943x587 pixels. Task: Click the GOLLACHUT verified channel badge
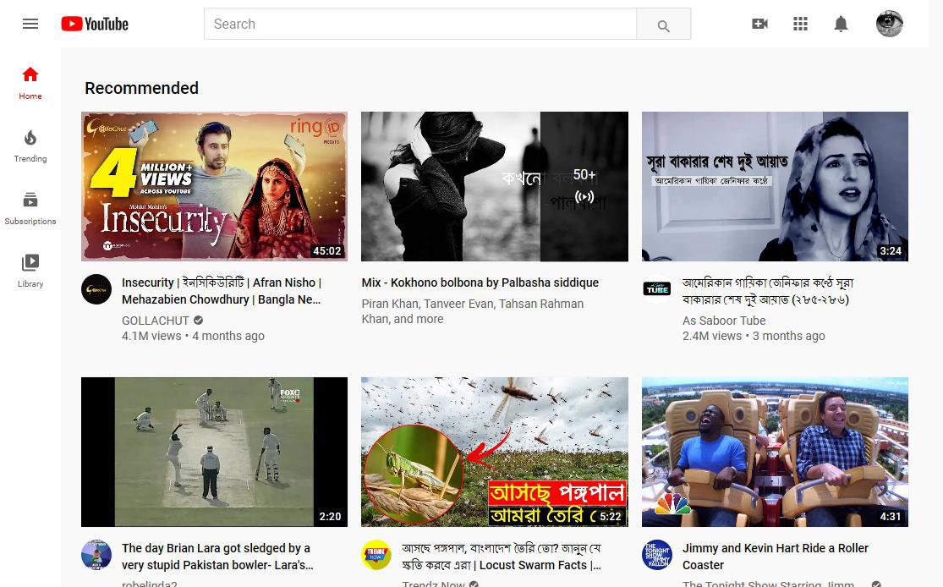pos(197,321)
